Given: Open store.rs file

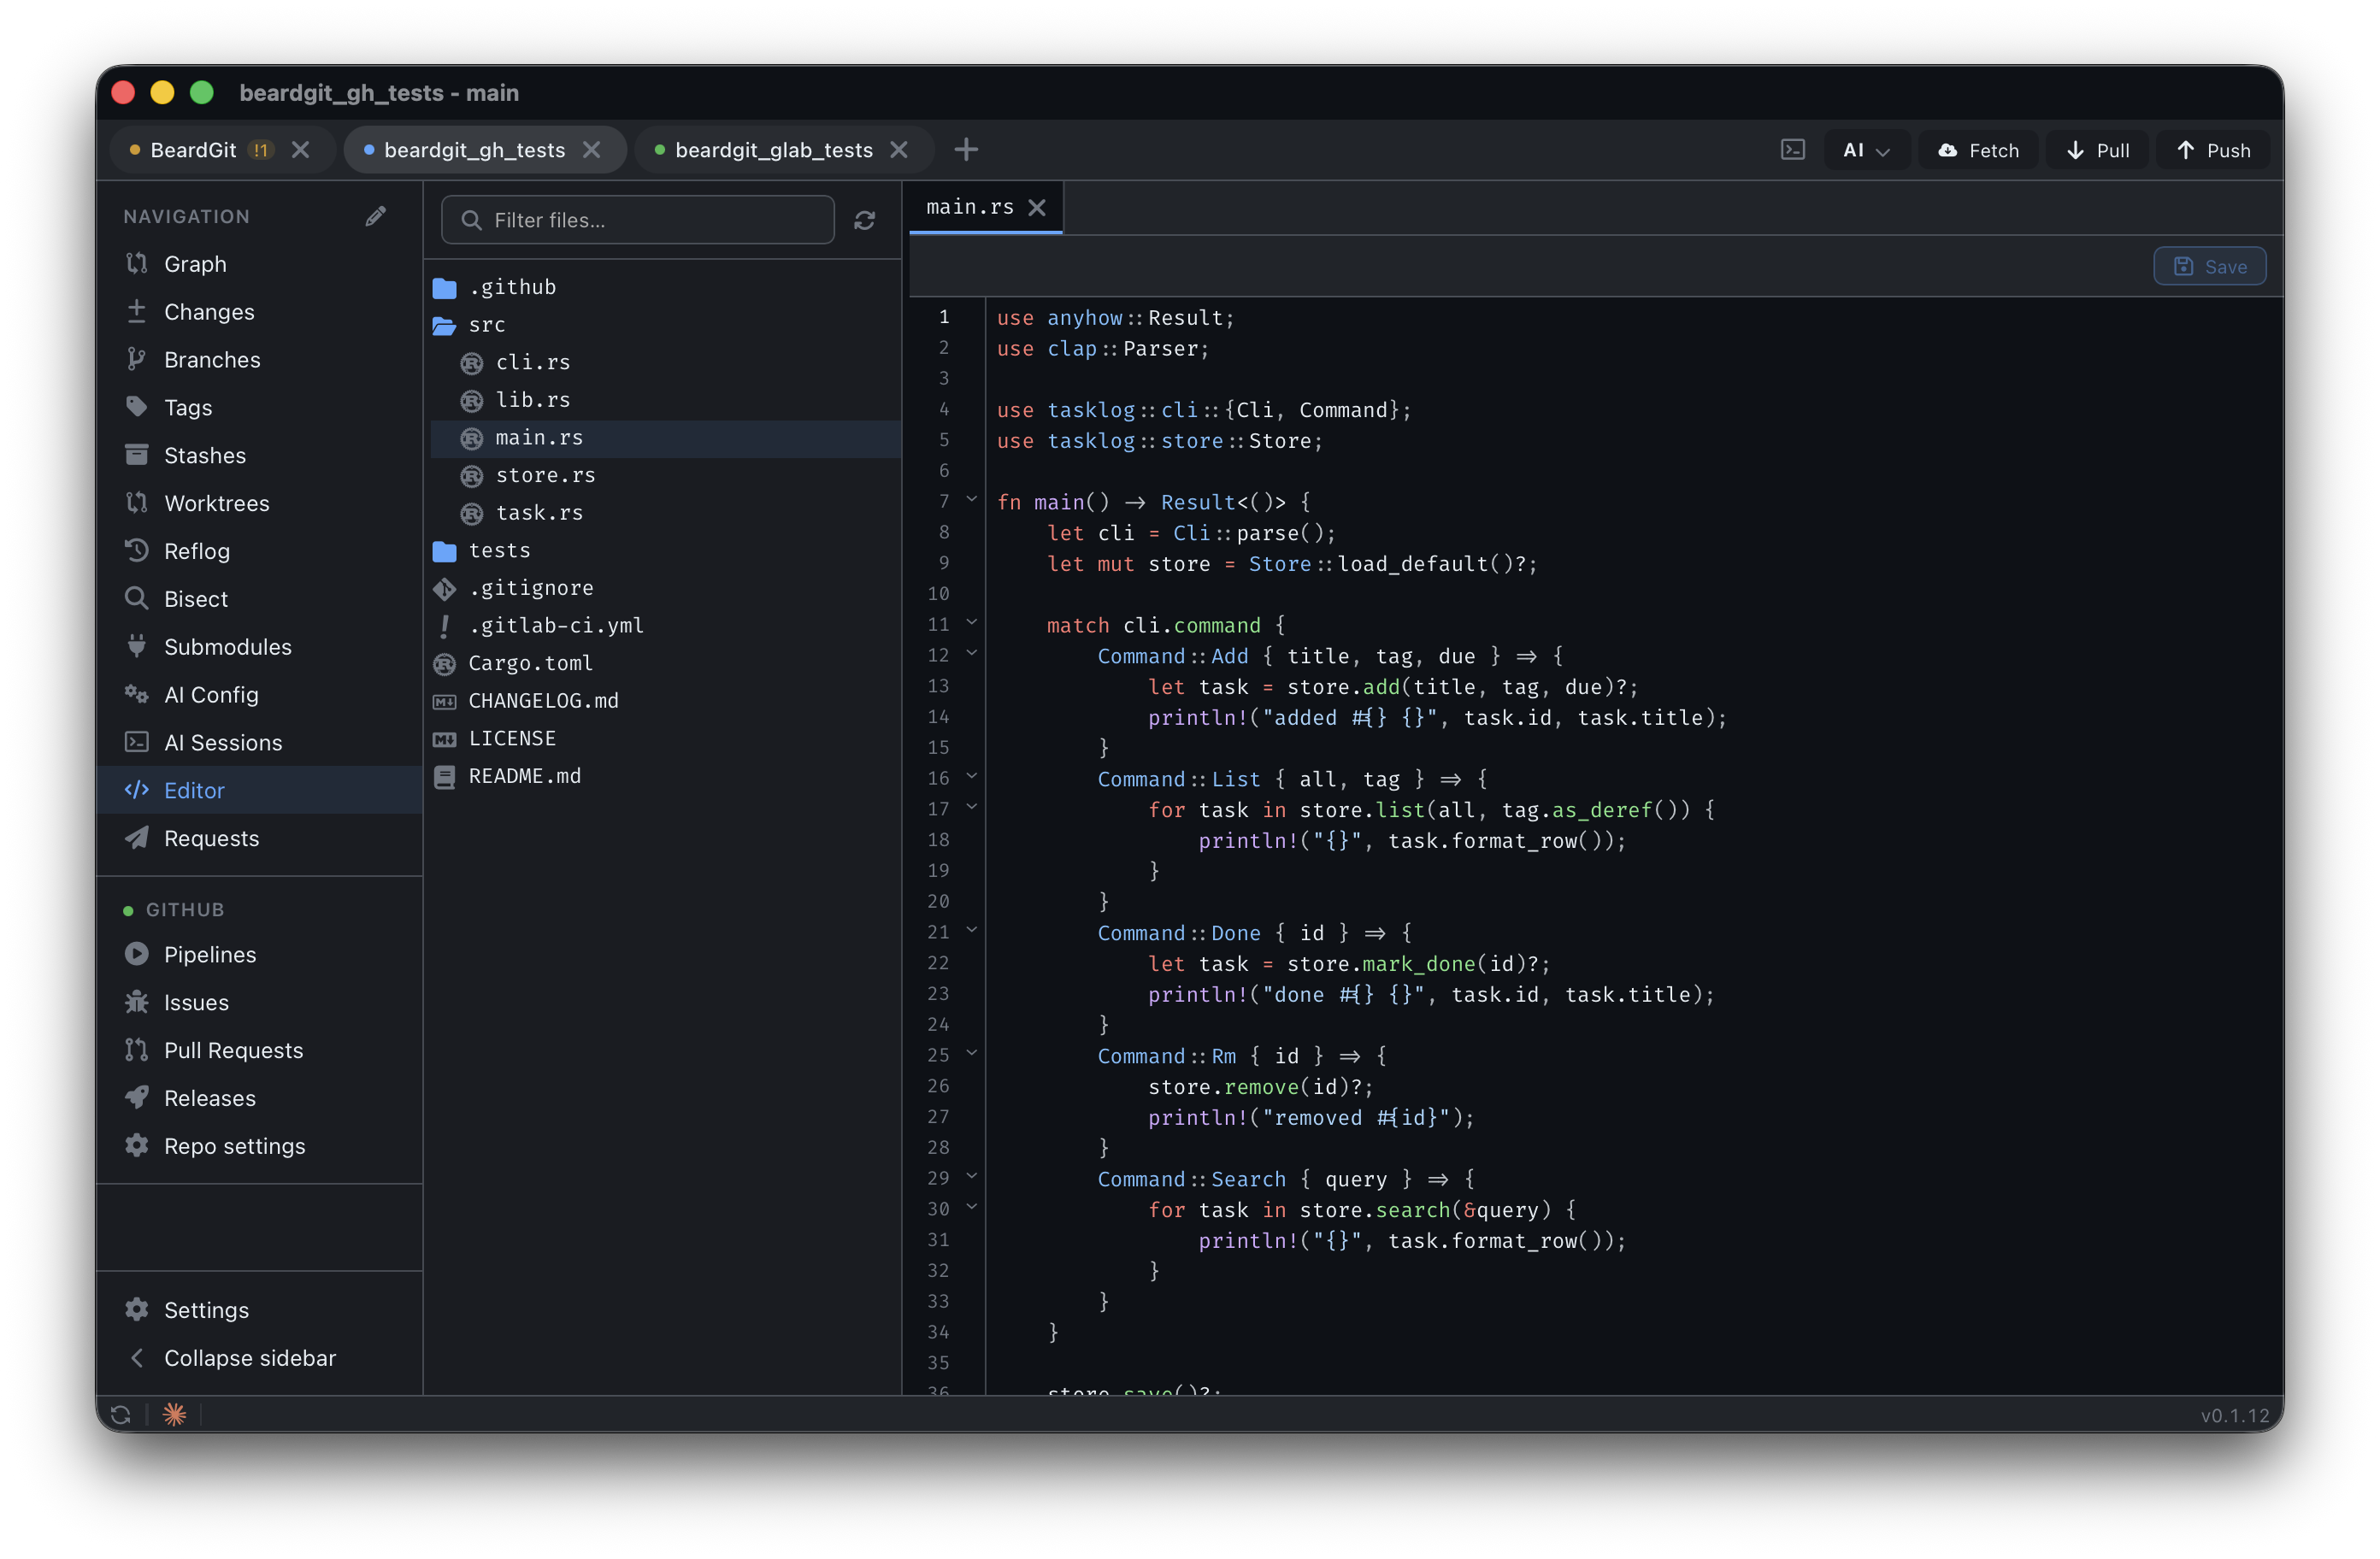Looking at the screenshot, I should (x=666, y=475).
